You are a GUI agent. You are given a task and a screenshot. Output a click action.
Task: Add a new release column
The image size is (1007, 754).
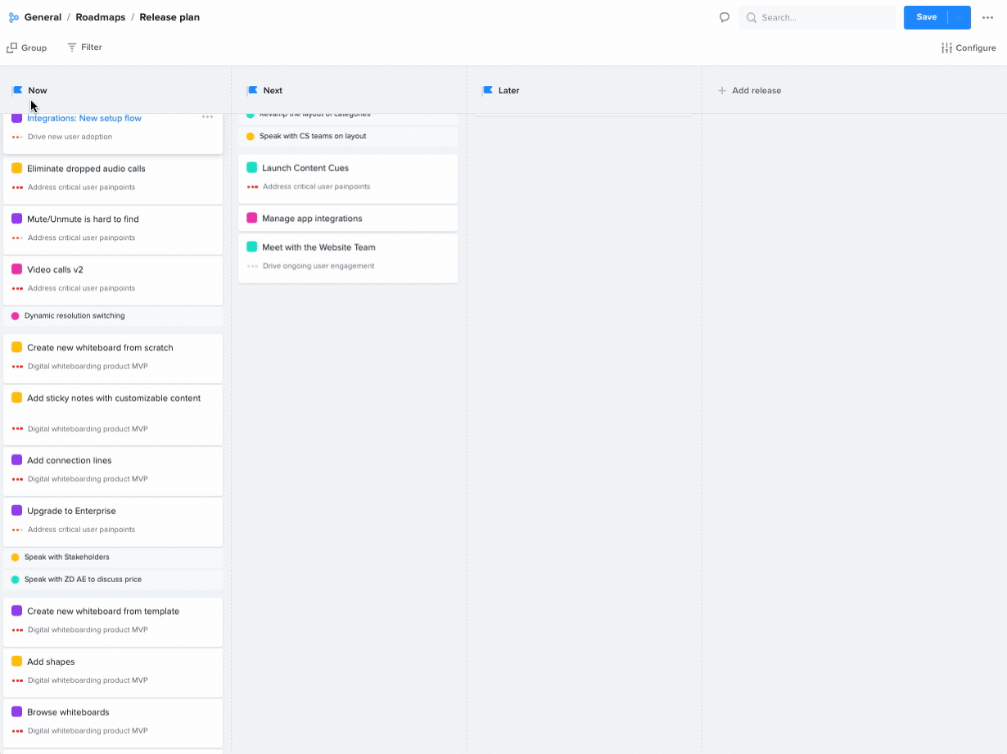749,90
